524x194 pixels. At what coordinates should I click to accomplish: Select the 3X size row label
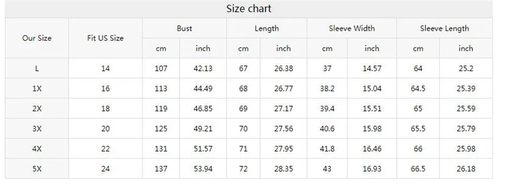tap(37, 129)
